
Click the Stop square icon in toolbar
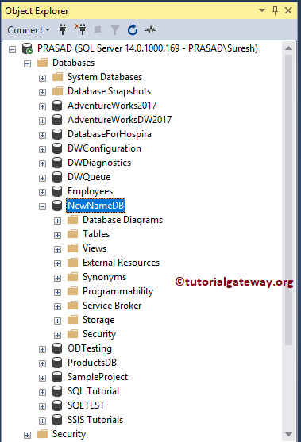tap(98, 29)
